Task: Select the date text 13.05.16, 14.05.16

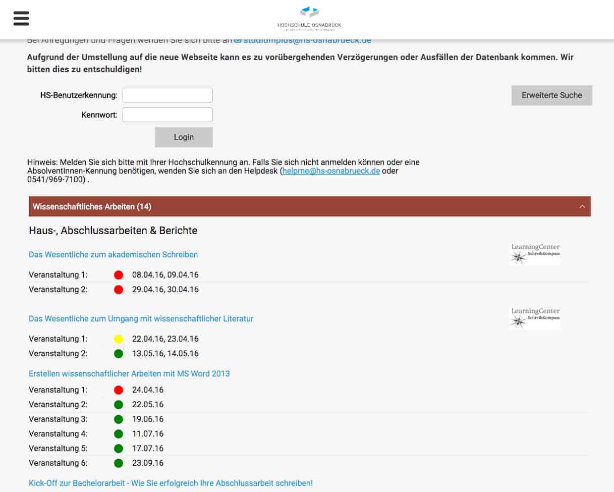Action: pyautogui.click(x=165, y=354)
